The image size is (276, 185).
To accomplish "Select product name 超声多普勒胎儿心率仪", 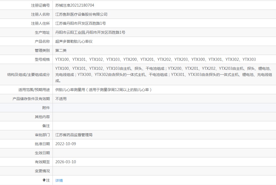I will 74,41.
